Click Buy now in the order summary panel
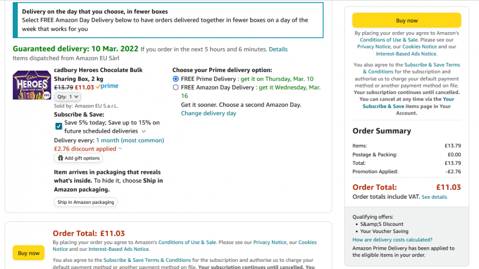 click(x=406, y=20)
